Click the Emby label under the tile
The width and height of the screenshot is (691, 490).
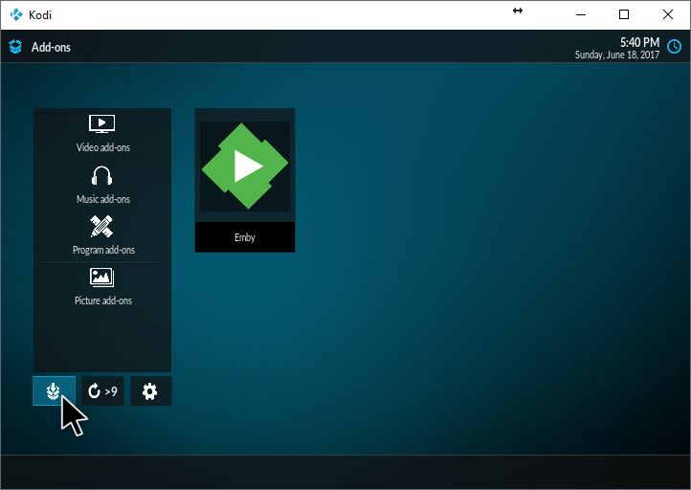(x=245, y=237)
